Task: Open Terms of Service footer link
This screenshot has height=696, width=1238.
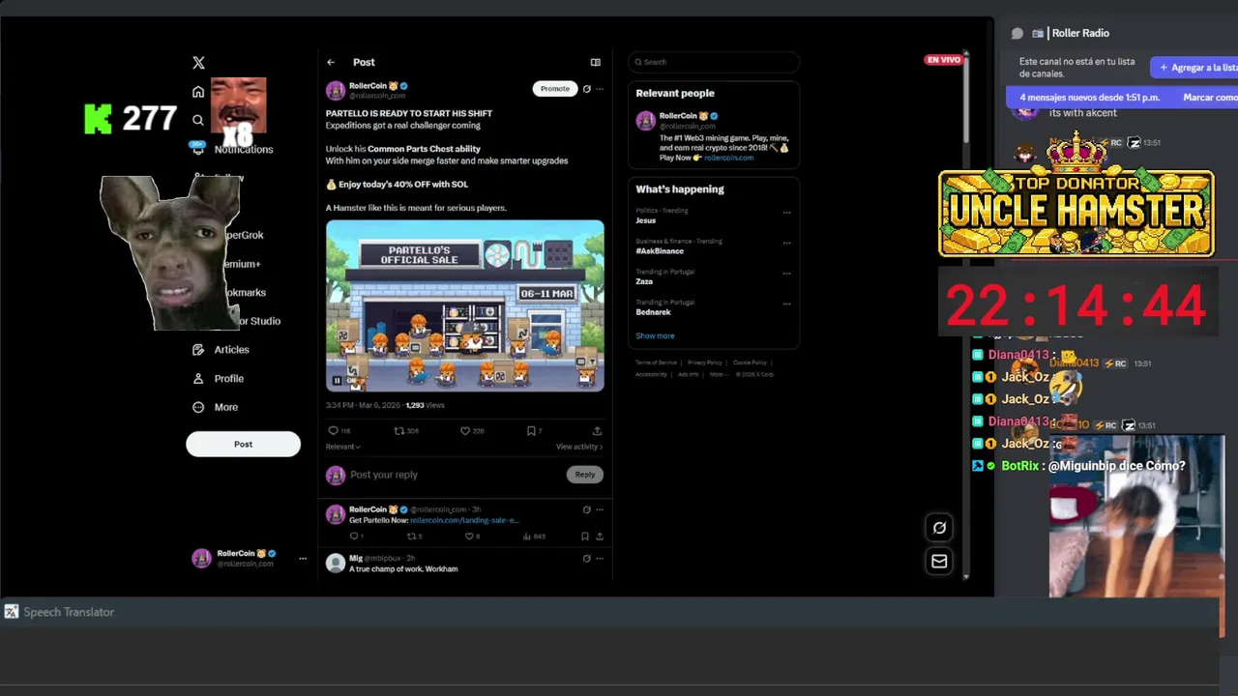Action: [x=656, y=362]
